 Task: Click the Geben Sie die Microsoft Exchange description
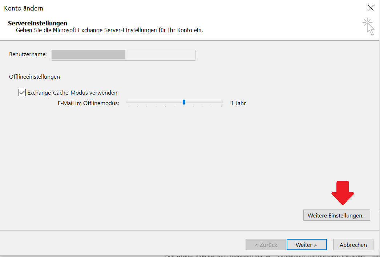point(109,30)
